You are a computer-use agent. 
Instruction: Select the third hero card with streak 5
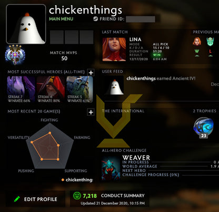79,90
